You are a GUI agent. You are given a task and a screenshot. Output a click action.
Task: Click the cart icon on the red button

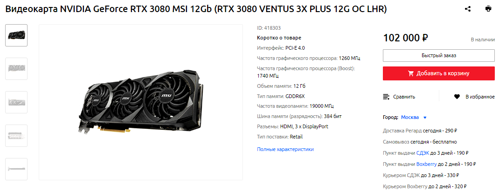click(411, 73)
